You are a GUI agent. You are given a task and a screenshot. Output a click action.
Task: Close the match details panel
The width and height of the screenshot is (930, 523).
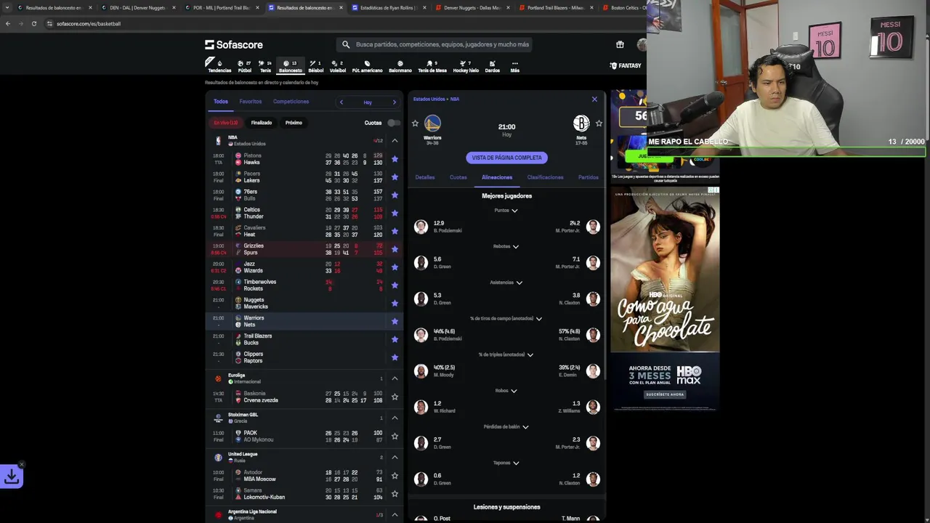(594, 99)
